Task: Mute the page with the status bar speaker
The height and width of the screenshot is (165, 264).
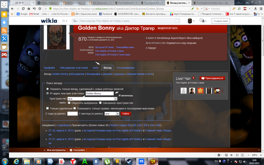Action: [231, 155]
